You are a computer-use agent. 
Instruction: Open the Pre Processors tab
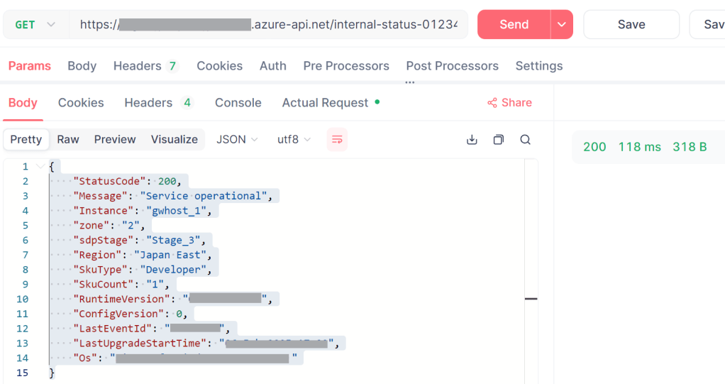point(346,66)
